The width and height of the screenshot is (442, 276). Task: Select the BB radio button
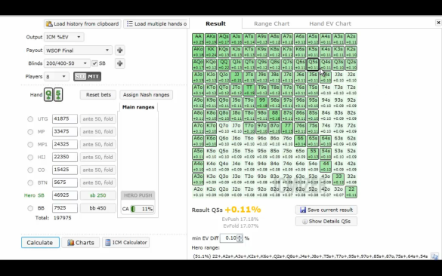pos(30,208)
